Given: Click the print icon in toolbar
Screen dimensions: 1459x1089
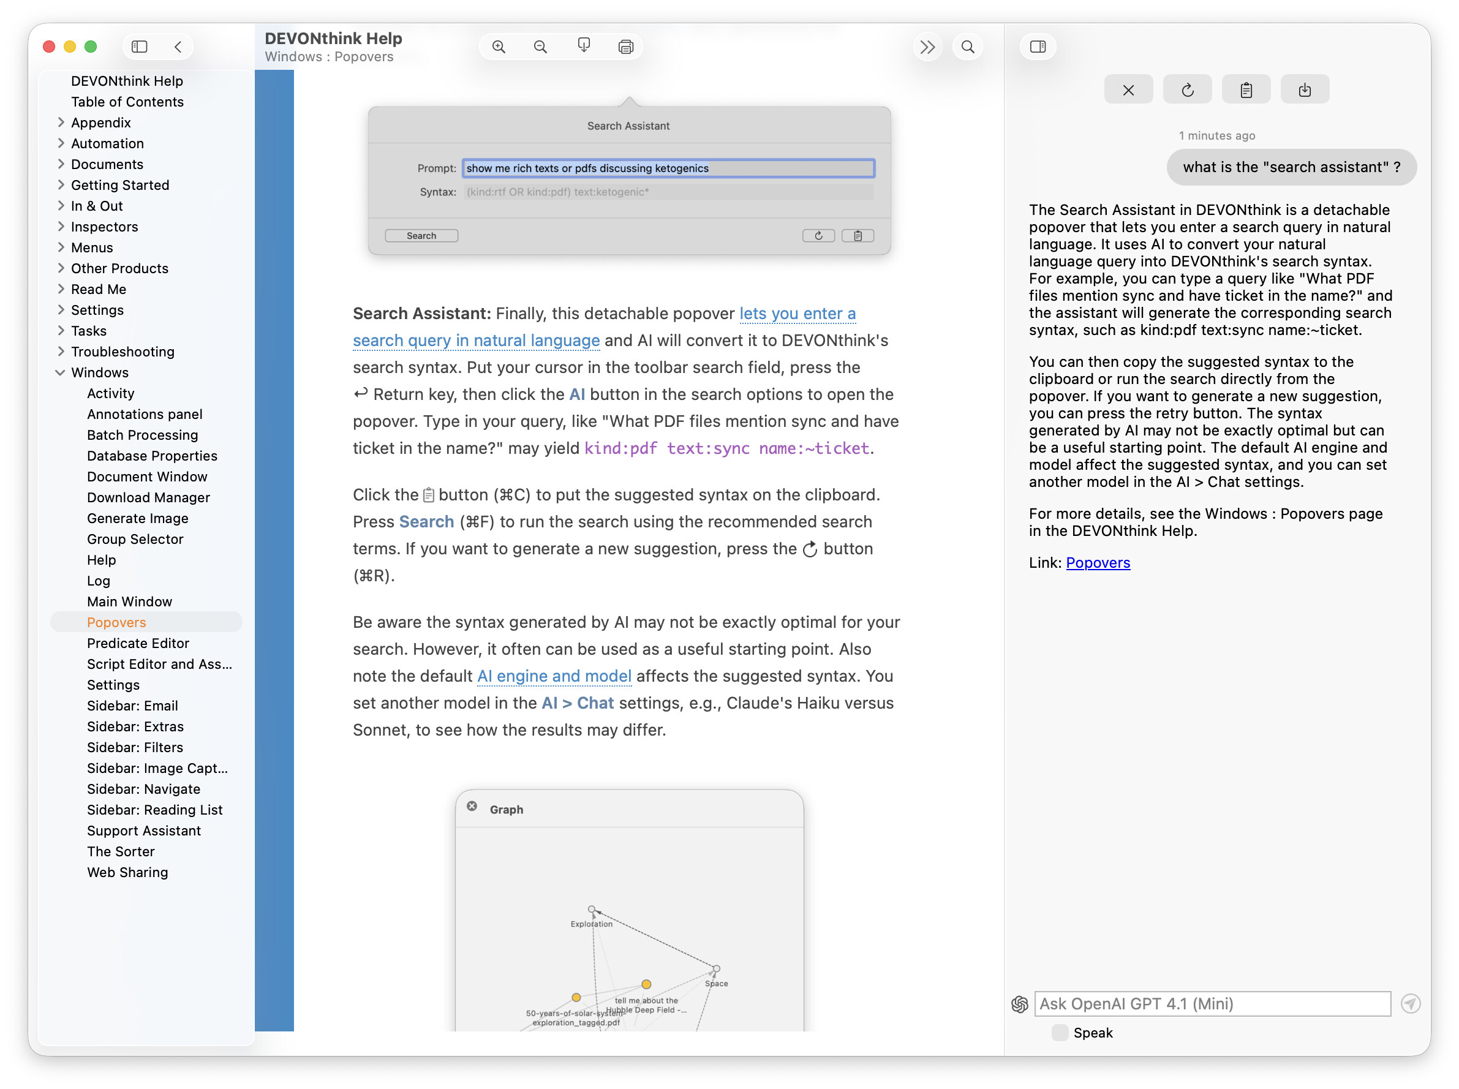Looking at the screenshot, I should (x=625, y=47).
